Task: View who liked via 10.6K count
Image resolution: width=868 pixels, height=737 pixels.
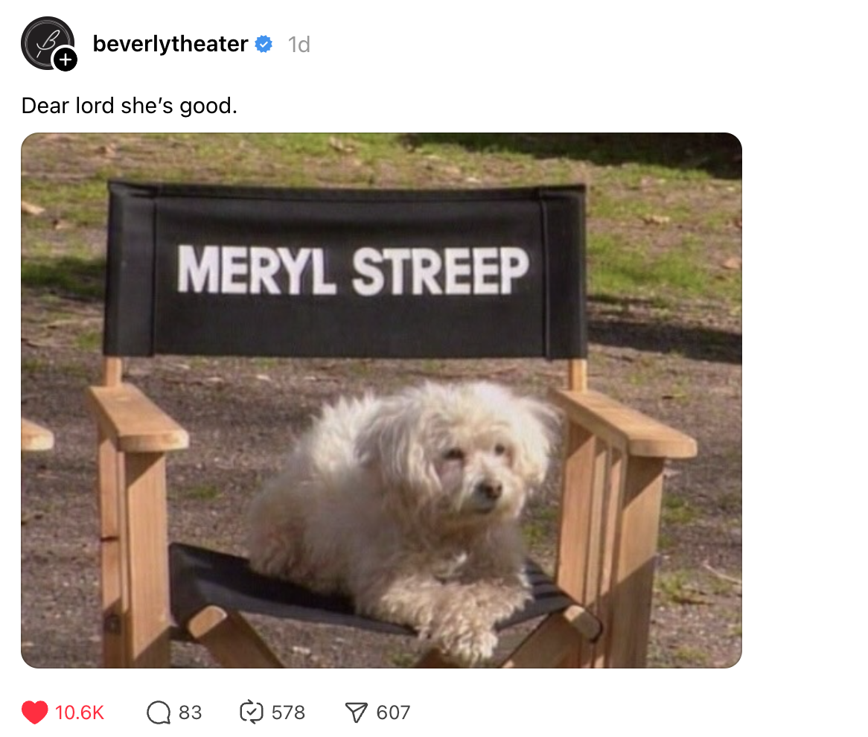Action: [79, 712]
